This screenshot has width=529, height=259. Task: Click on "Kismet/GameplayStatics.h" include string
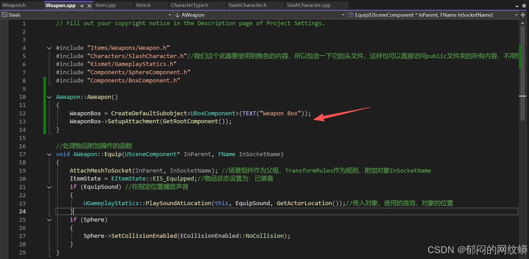click(x=132, y=64)
